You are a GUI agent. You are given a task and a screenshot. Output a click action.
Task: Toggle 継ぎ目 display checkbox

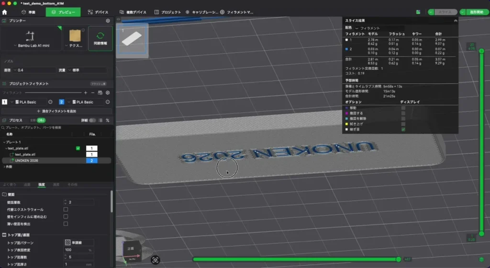click(403, 129)
